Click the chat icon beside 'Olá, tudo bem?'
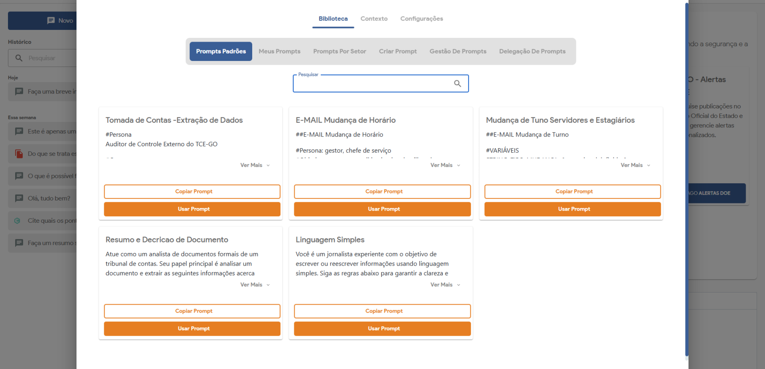Viewport: 765px width, 369px height. 19,198
